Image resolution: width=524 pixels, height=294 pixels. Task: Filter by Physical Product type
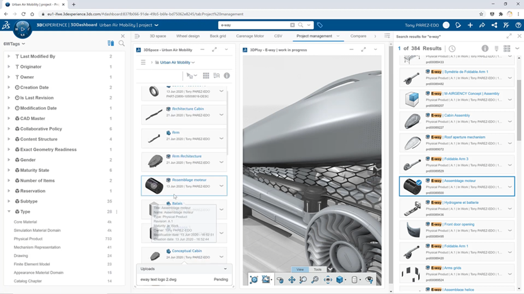(28, 239)
